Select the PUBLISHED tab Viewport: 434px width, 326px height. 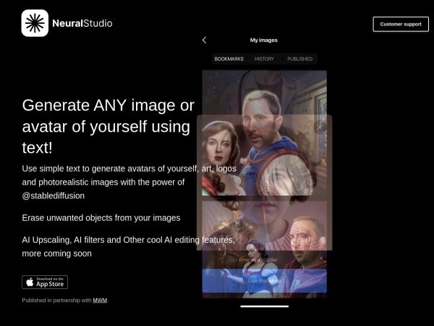pos(299,59)
